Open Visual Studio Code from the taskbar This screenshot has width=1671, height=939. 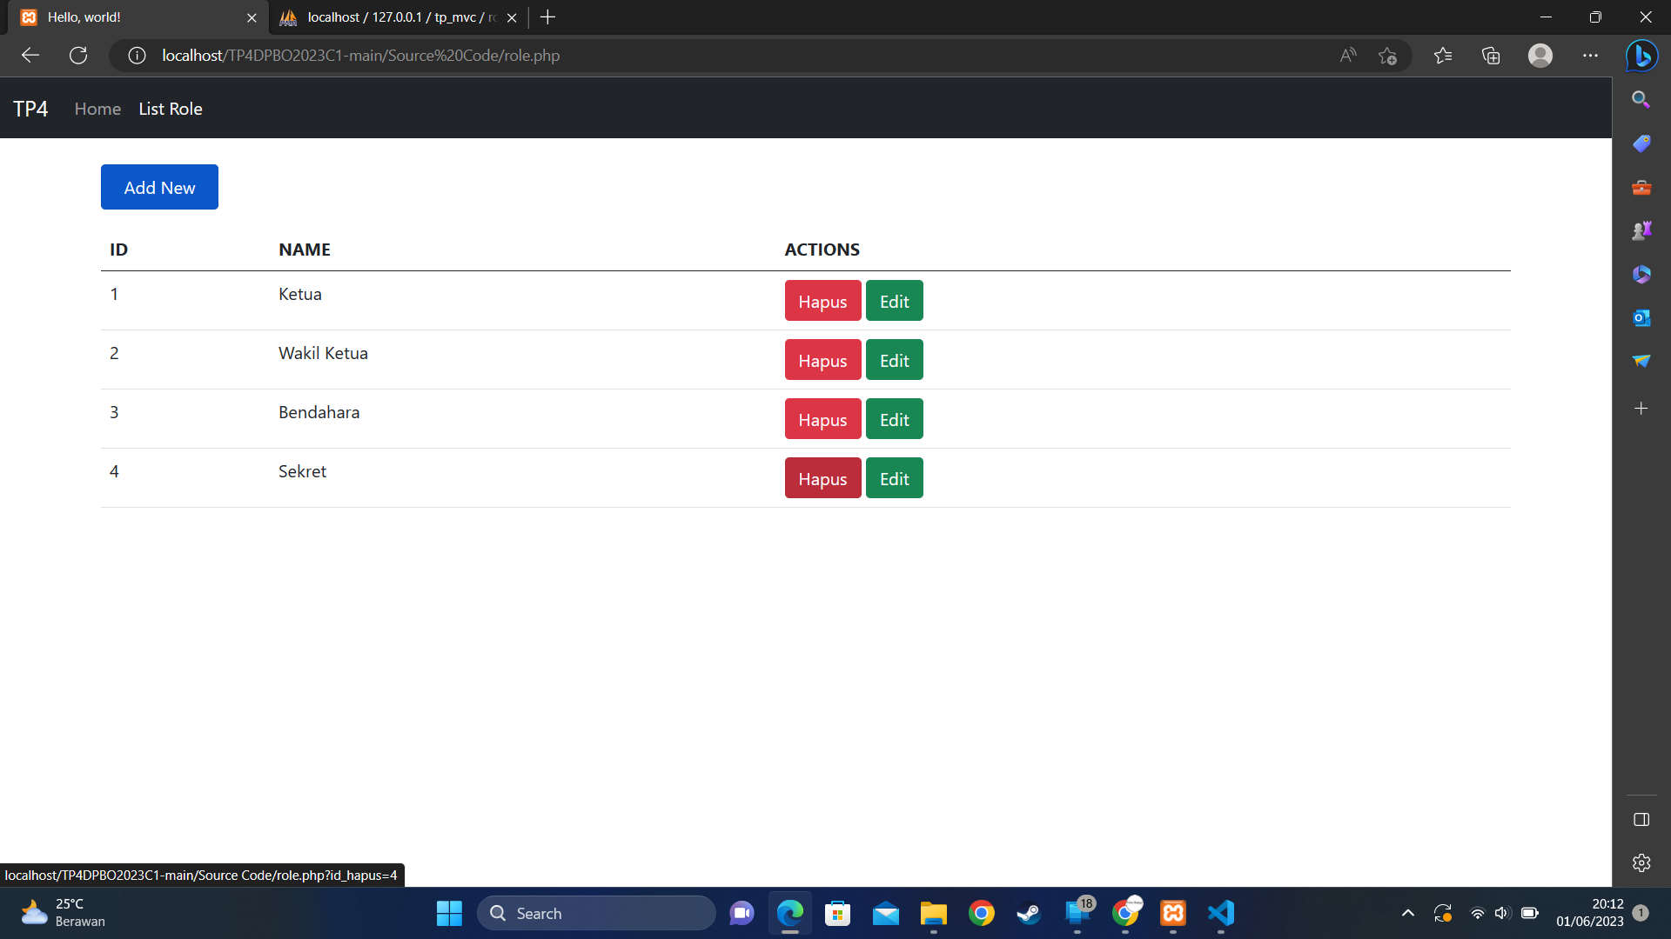(x=1220, y=914)
